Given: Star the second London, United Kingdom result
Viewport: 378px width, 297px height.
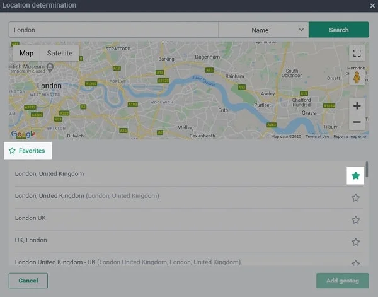Looking at the screenshot, I should point(355,198).
